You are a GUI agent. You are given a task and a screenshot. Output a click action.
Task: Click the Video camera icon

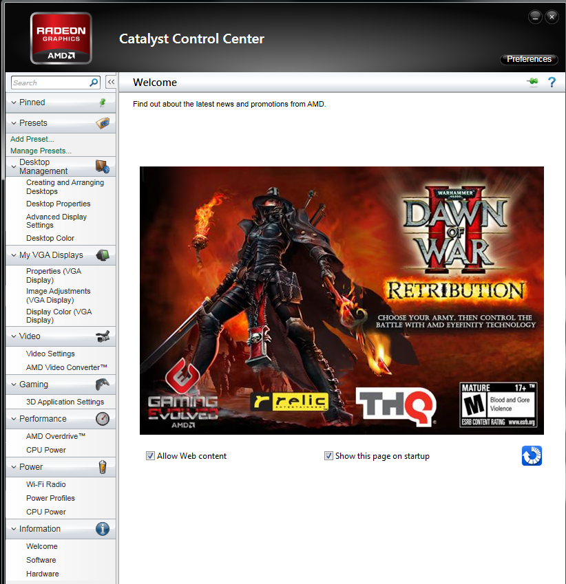(103, 336)
